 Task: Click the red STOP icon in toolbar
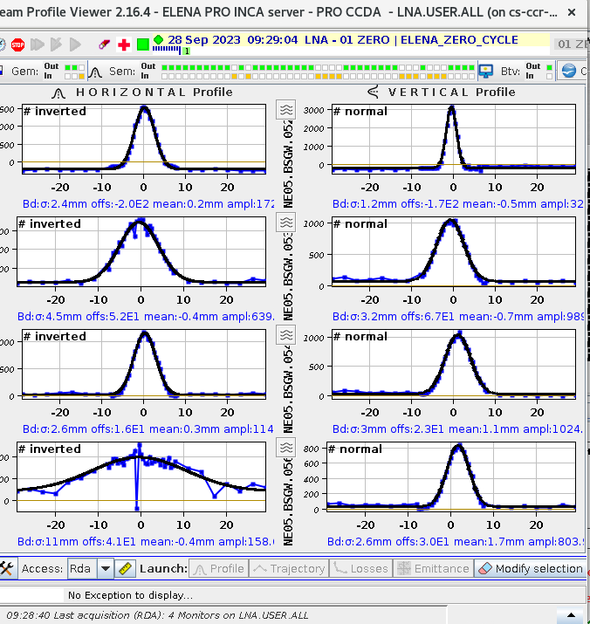(x=17, y=44)
